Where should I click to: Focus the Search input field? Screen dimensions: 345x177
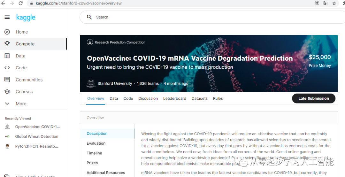[x=212, y=17]
